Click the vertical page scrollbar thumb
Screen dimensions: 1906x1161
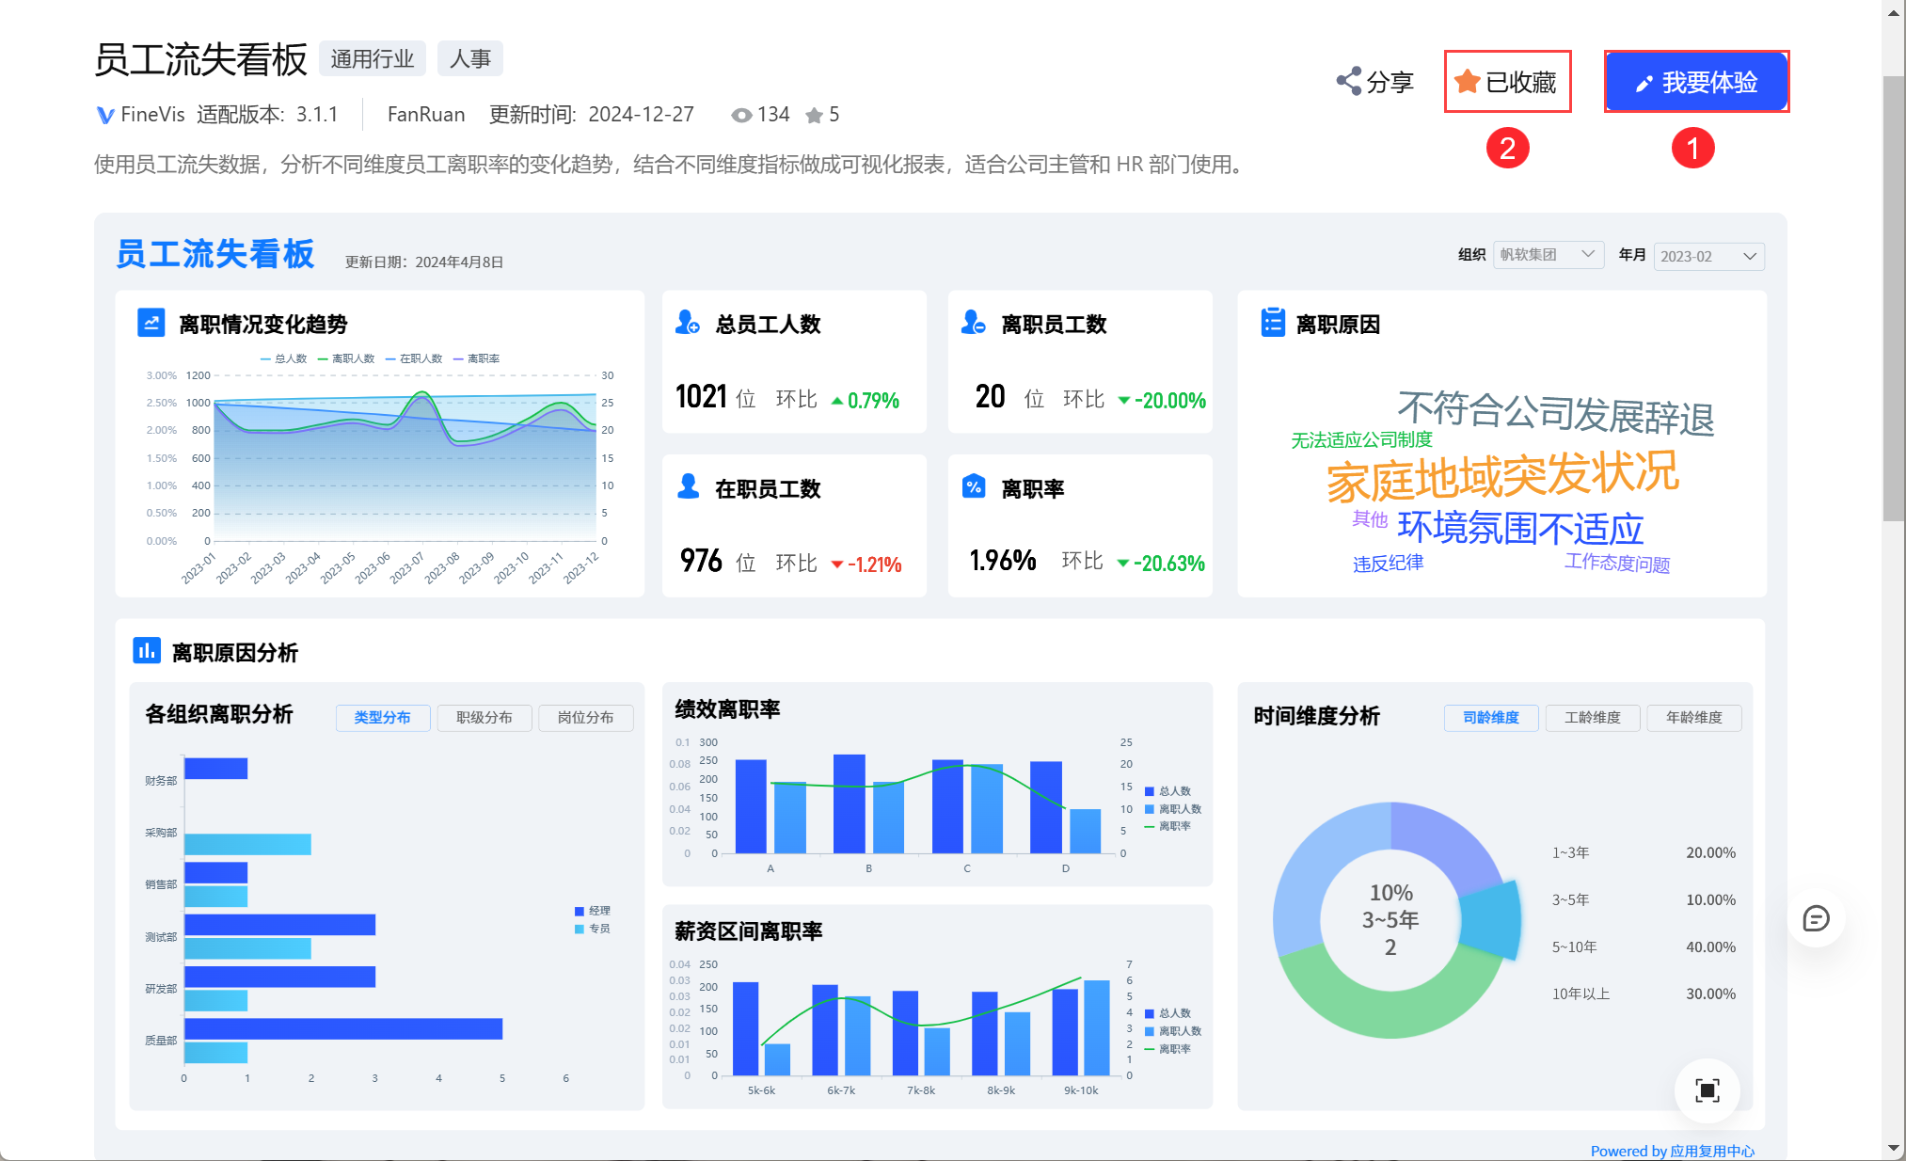pyautogui.click(x=1893, y=296)
